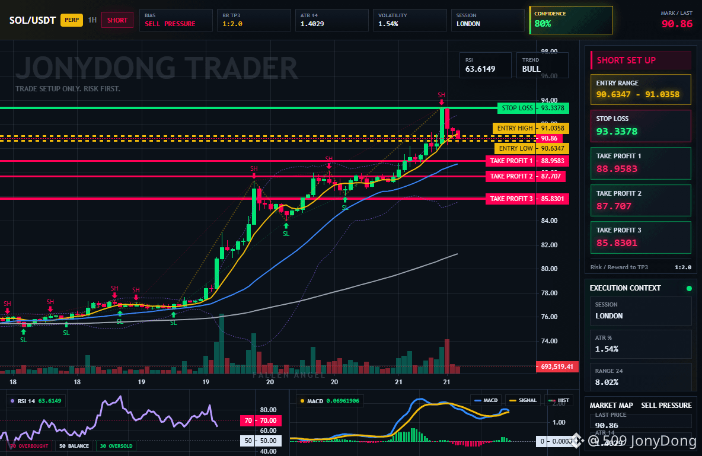Select the PERP badge next to SOL/USDT

[x=72, y=20]
